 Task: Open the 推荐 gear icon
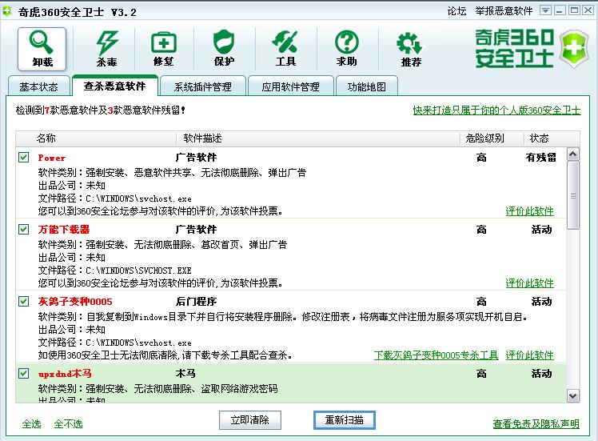411,49
